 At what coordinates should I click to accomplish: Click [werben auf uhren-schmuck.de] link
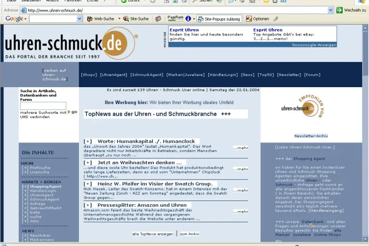click(x=55, y=75)
